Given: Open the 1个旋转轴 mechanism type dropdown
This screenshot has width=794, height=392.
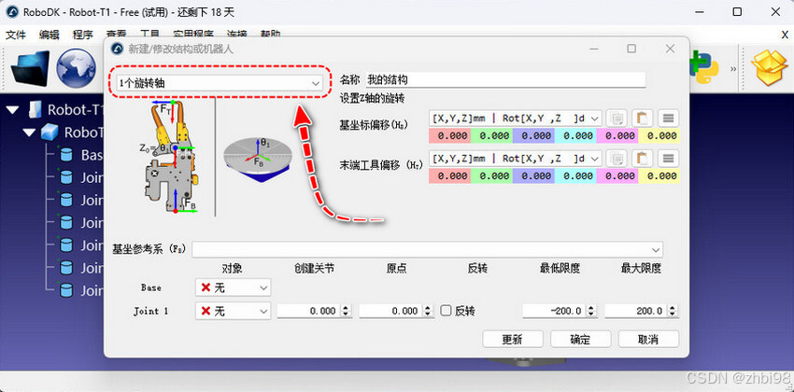Looking at the screenshot, I should point(219,82).
